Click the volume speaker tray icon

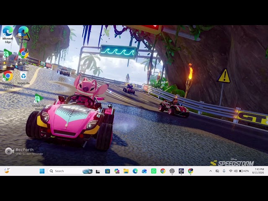236,171
